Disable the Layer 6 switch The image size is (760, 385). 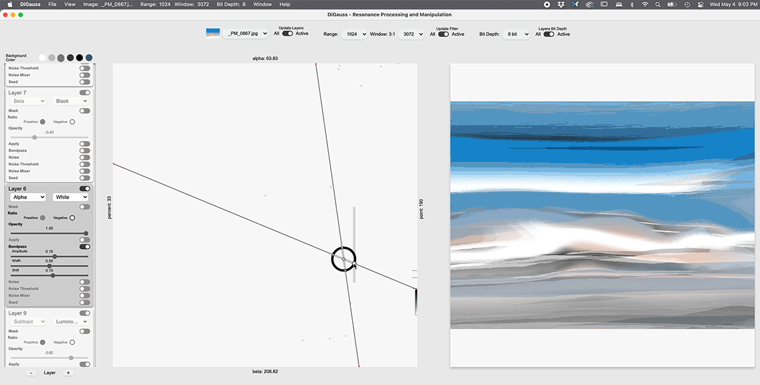coord(84,188)
